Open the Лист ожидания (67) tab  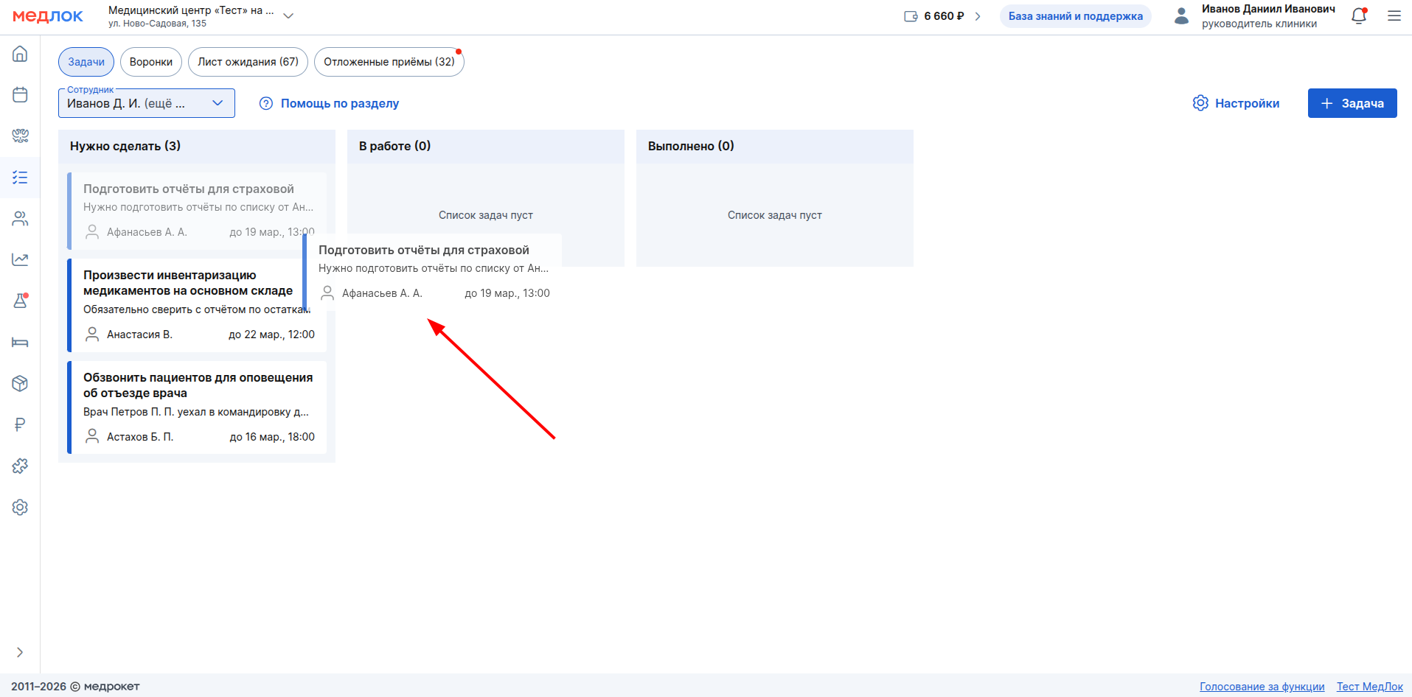(248, 62)
